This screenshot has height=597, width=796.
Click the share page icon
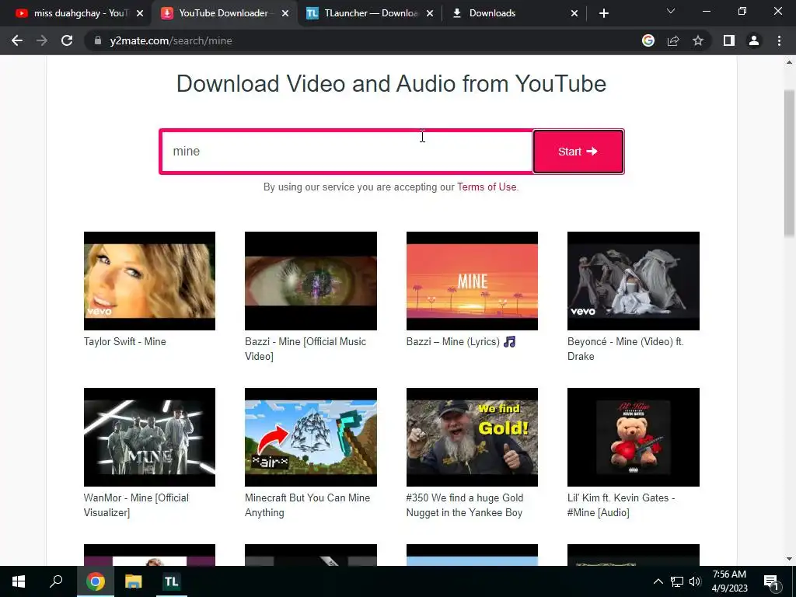(x=673, y=40)
